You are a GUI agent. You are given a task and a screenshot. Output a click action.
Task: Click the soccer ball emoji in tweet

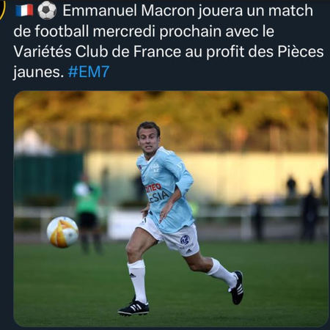click(47, 11)
